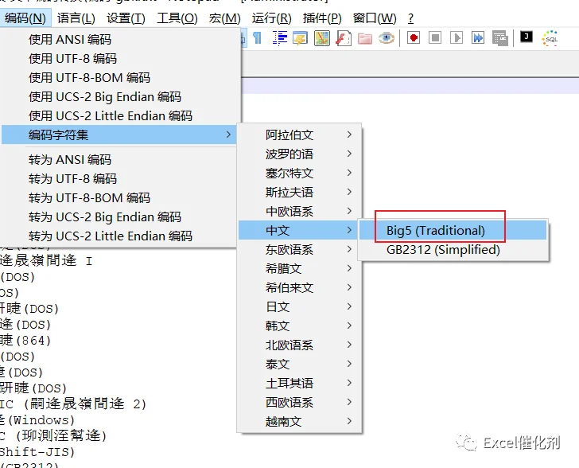Expand the 泰文 submenu
This screenshot has height=468, width=579.
299,364
